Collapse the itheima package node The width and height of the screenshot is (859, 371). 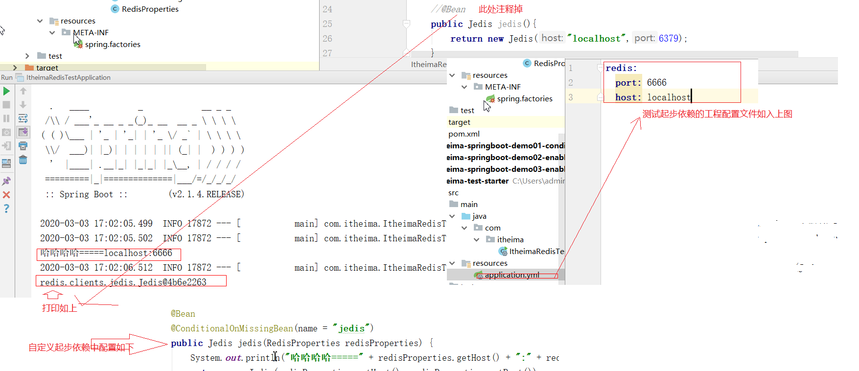pos(476,240)
